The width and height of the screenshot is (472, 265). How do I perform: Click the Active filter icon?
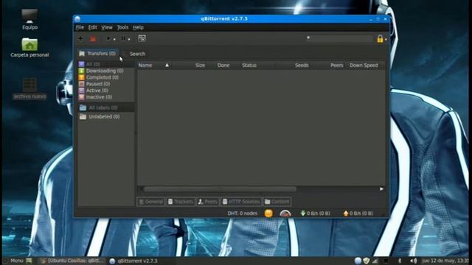[x=81, y=91]
